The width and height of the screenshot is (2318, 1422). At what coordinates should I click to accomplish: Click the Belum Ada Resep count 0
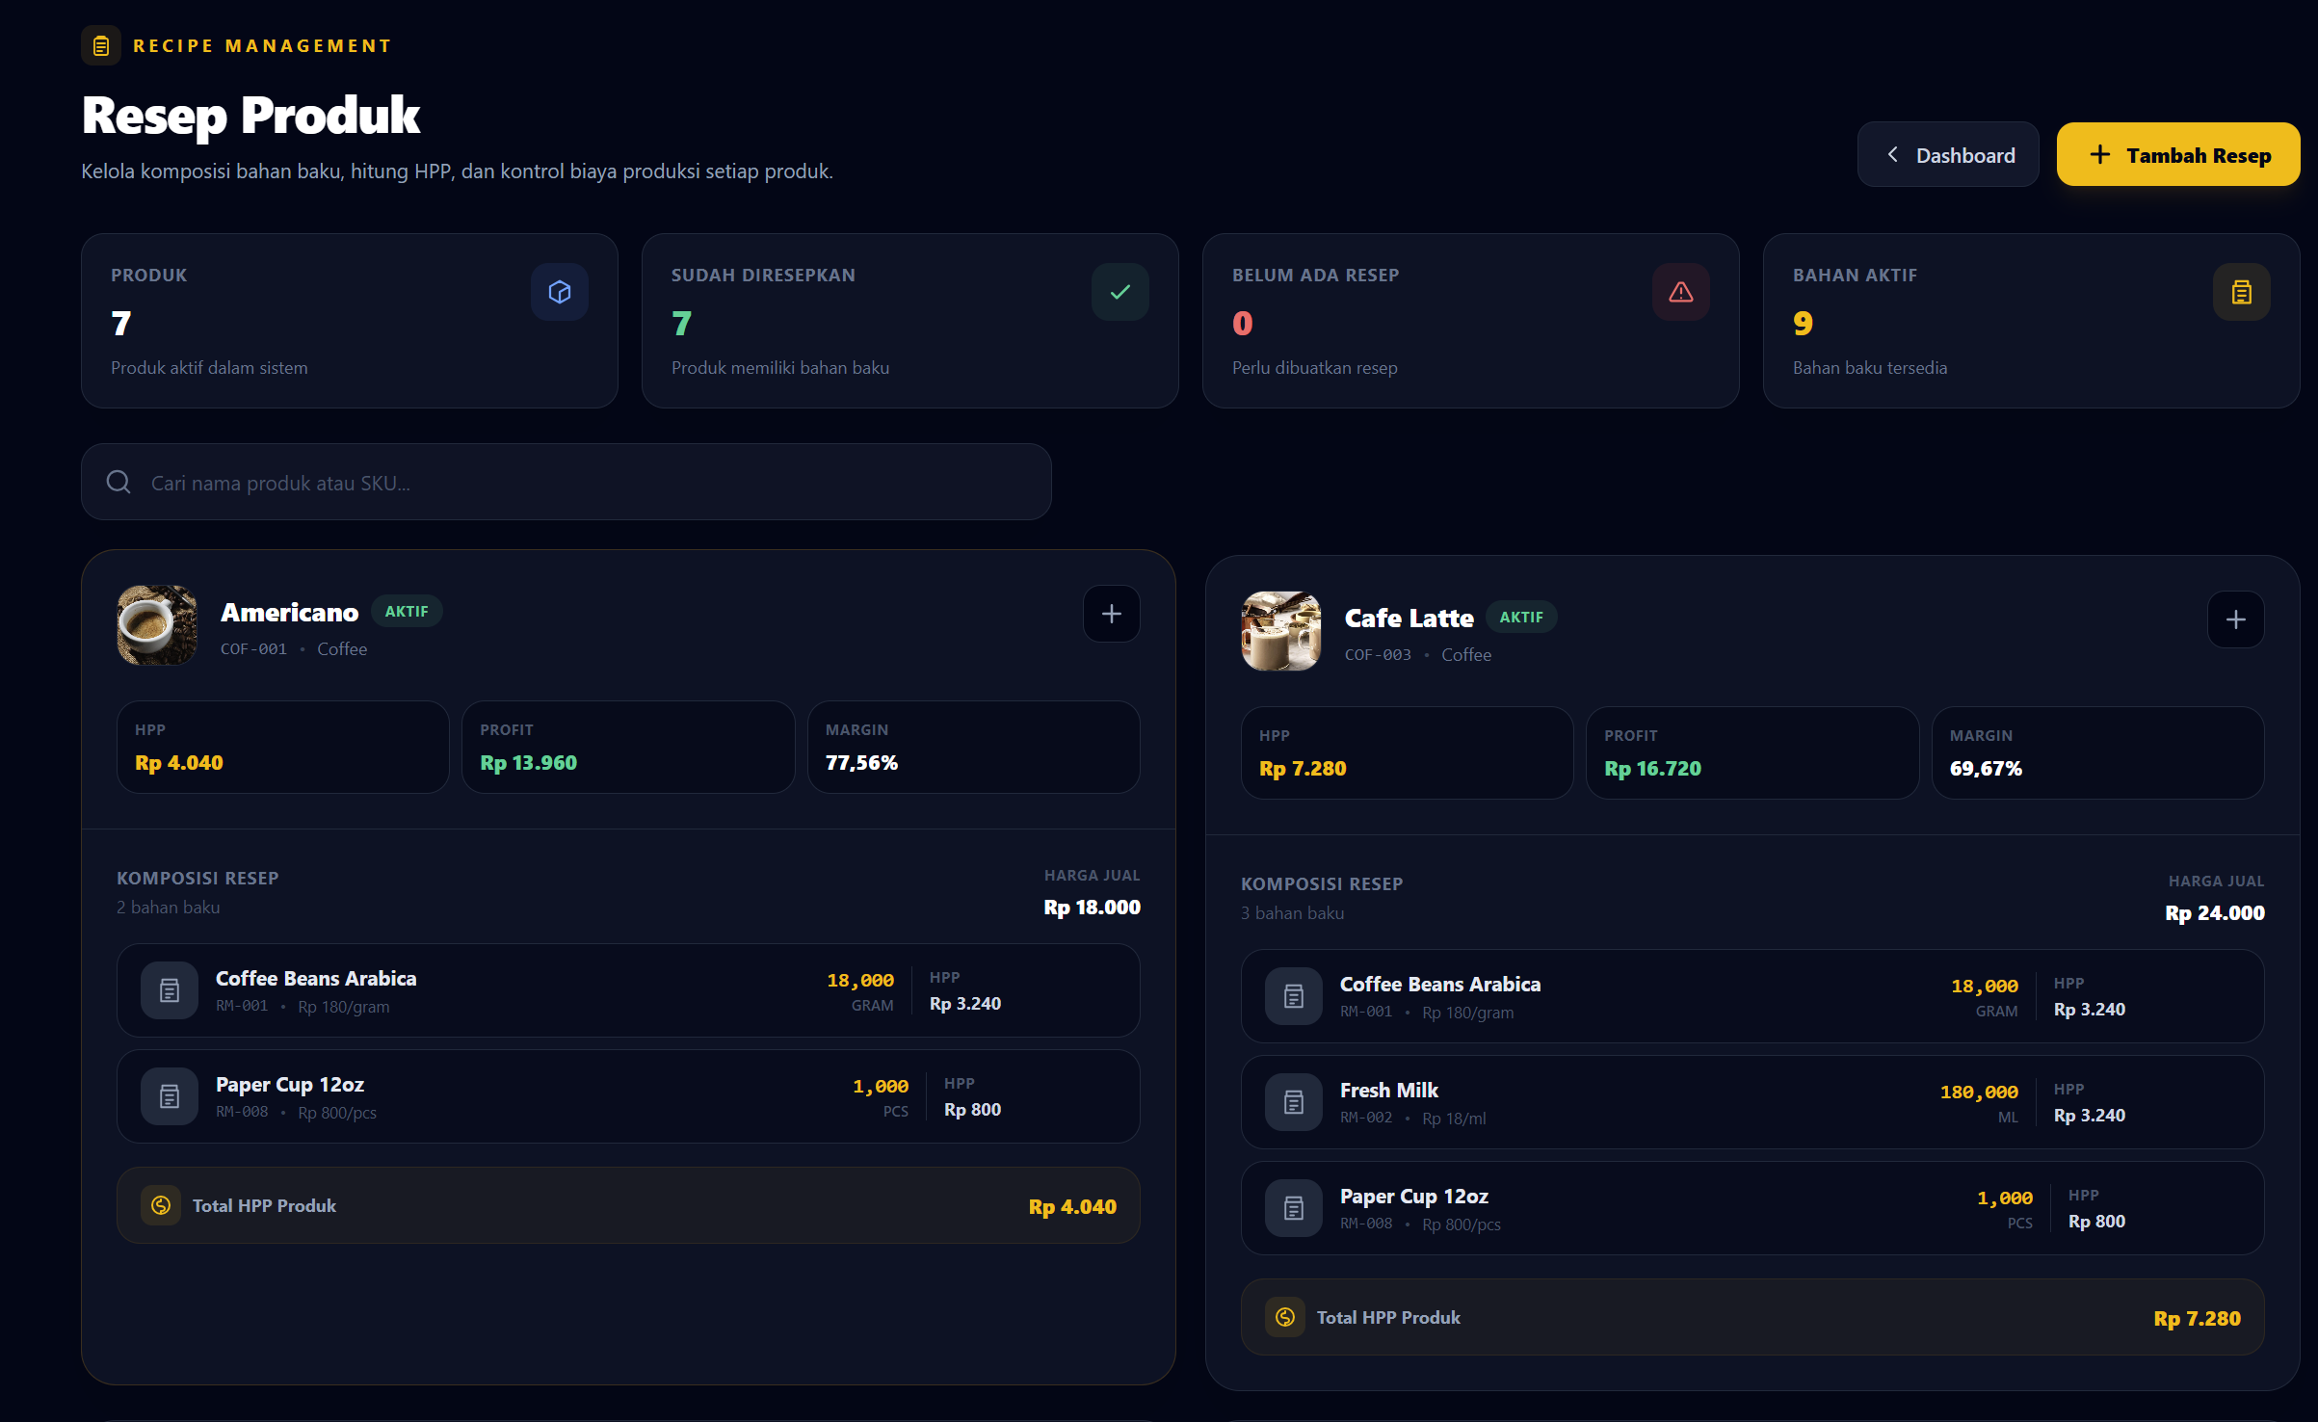pos(1243,323)
